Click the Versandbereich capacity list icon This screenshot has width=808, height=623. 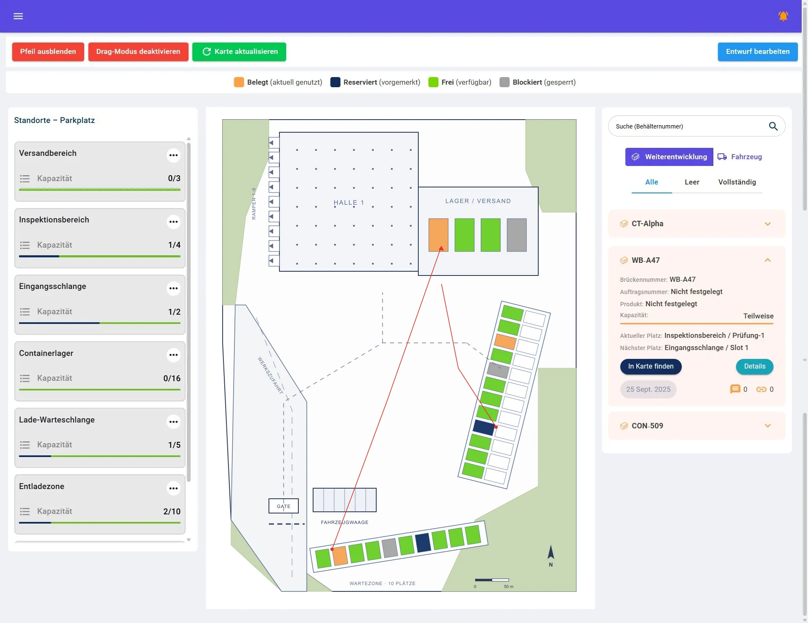tap(25, 179)
